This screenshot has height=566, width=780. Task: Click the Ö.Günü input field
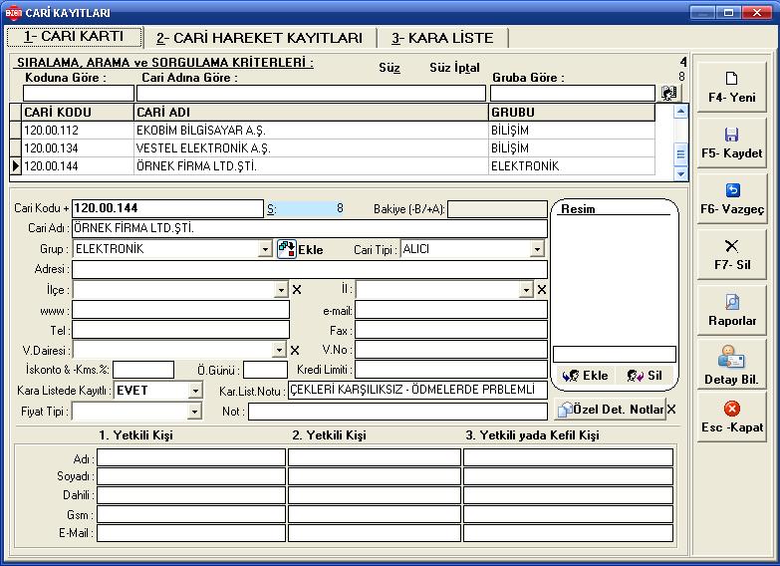[266, 370]
